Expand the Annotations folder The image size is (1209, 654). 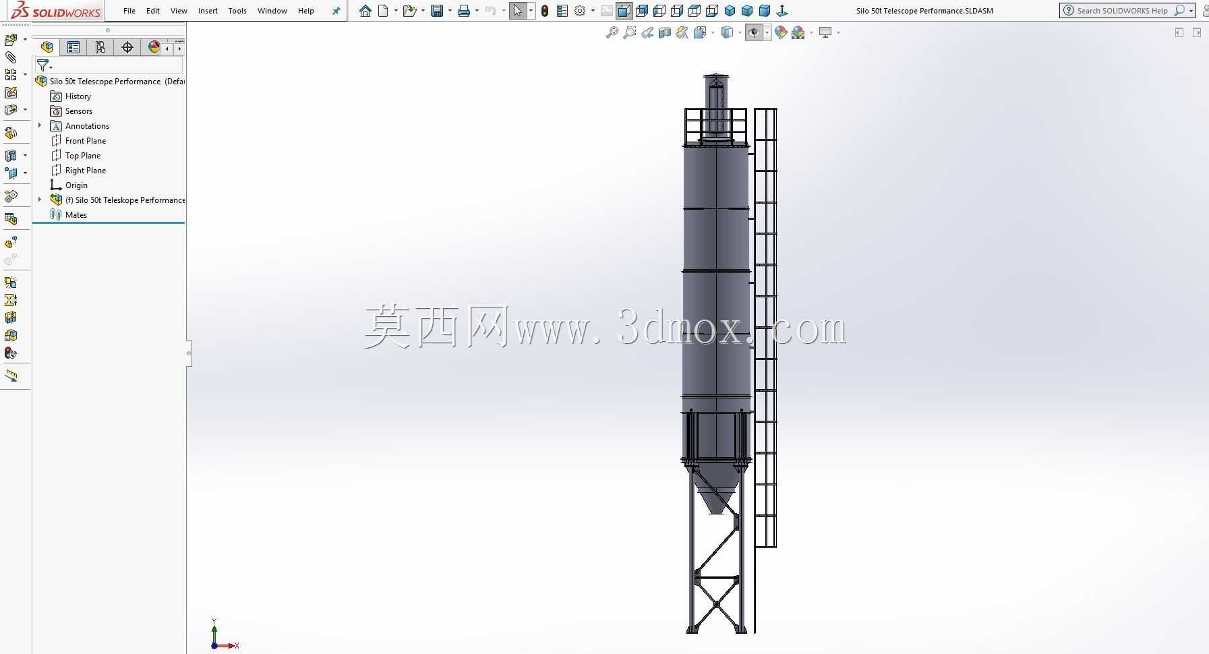(40, 125)
